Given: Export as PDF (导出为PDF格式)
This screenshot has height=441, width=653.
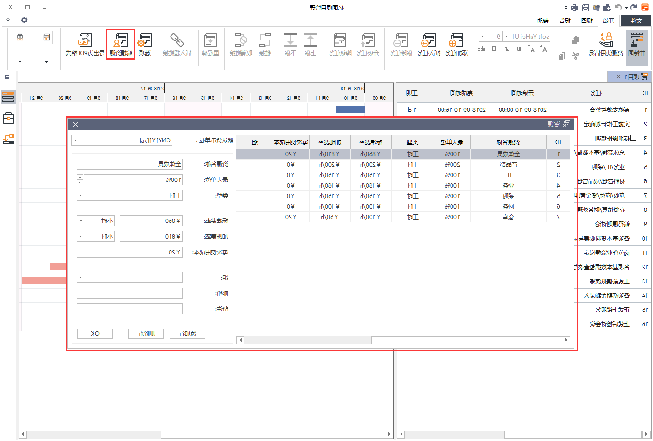Looking at the screenshot, I should [x=85, y=44].
